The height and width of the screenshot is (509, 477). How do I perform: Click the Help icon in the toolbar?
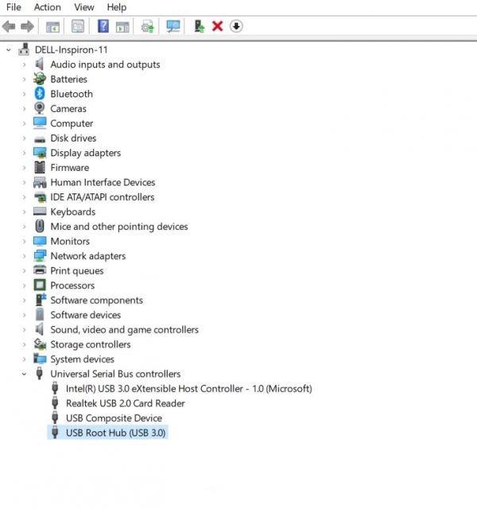[x=103, y=26]
